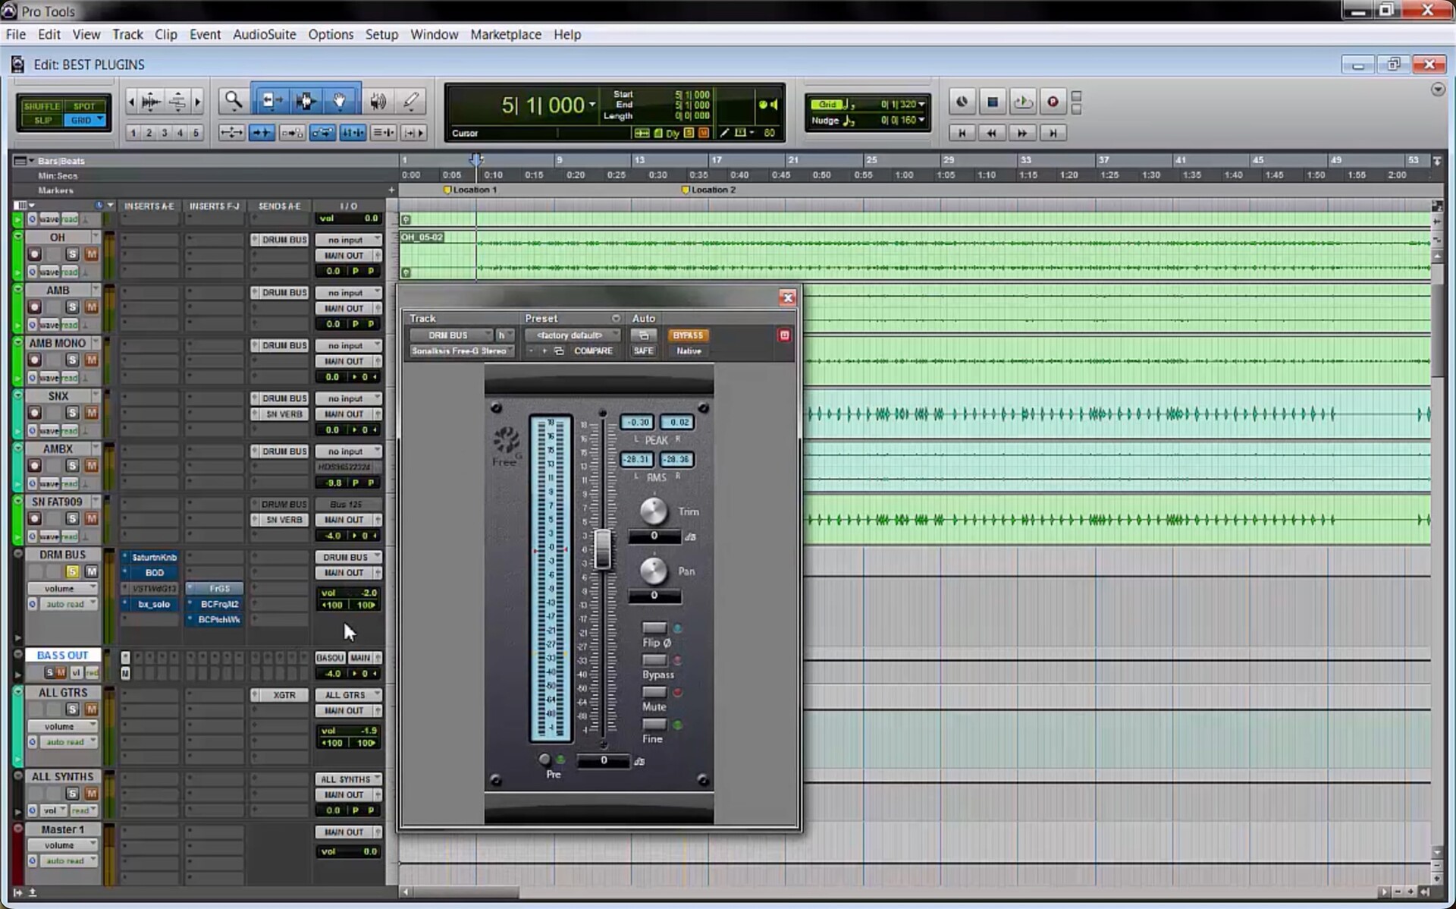Click the Play transport button
This screenshot has height=909, width=1456.
click(1022, 102)
